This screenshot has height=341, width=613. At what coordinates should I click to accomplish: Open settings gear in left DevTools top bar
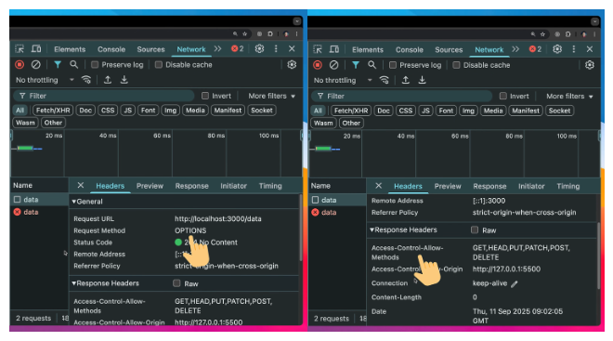coord(259,49)
